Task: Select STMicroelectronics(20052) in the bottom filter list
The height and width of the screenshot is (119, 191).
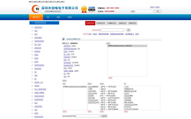Action: click(75, 87)
